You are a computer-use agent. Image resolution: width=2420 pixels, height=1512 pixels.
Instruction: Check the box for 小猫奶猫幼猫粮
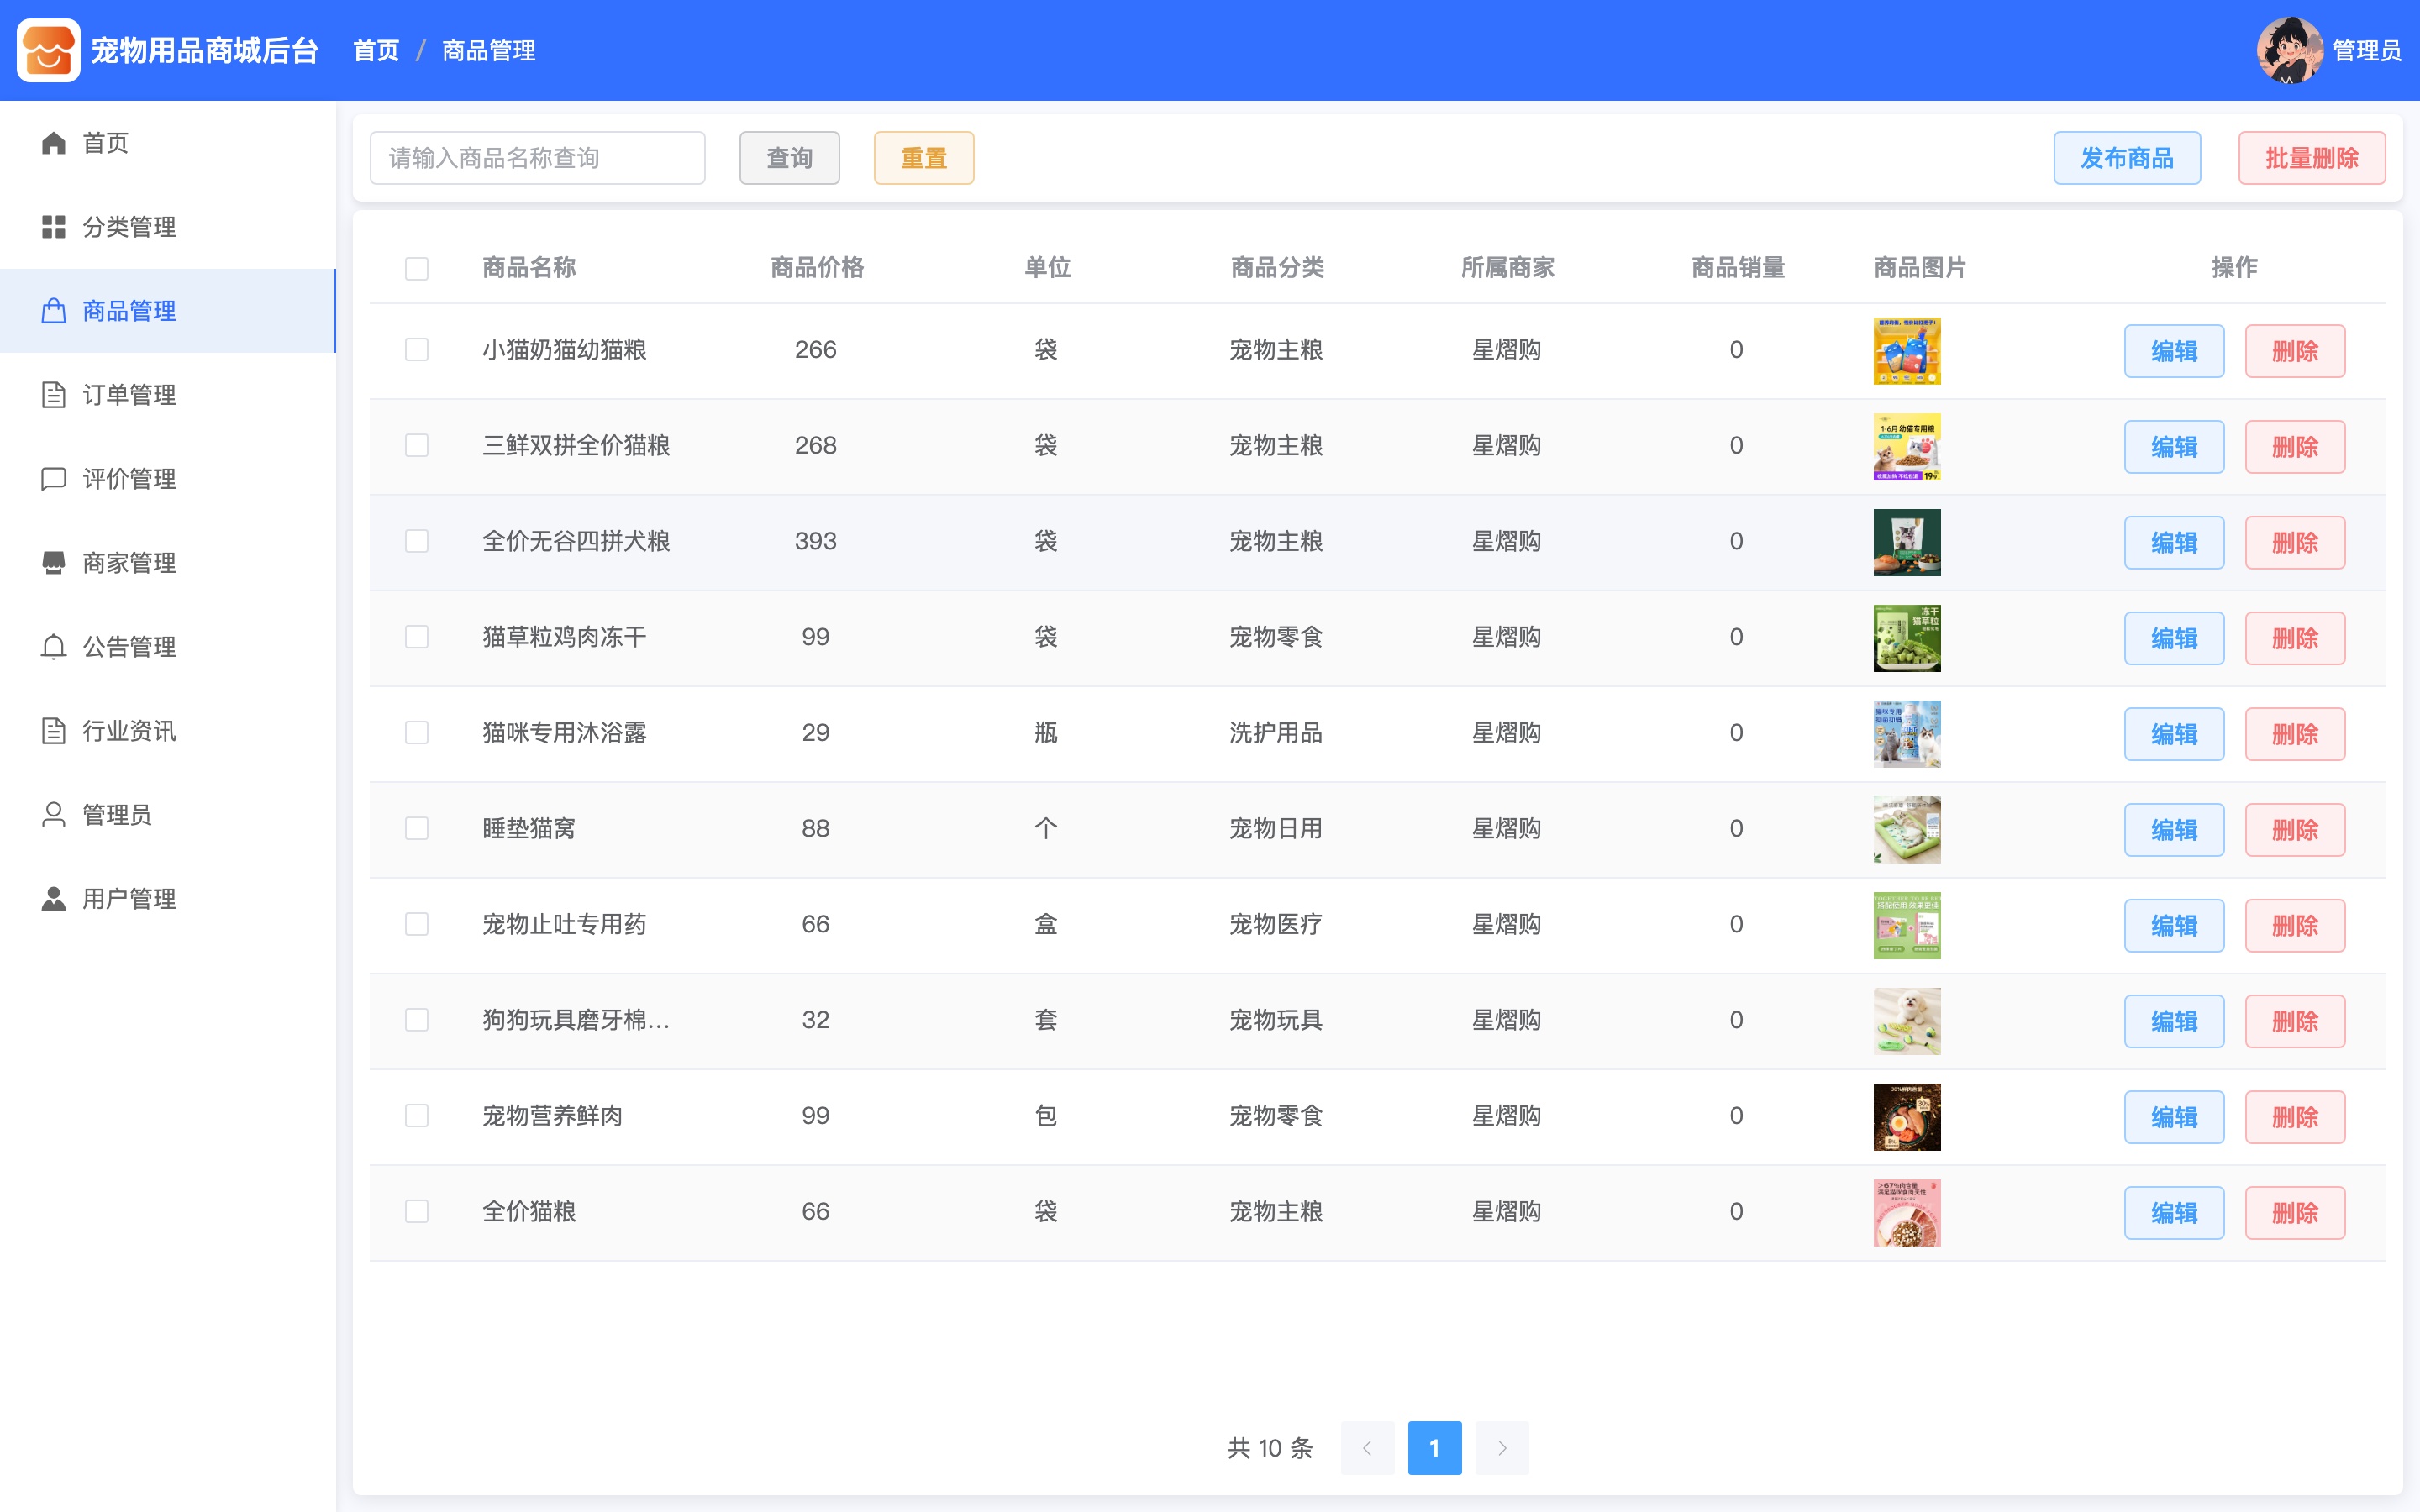tap(417, 350)
